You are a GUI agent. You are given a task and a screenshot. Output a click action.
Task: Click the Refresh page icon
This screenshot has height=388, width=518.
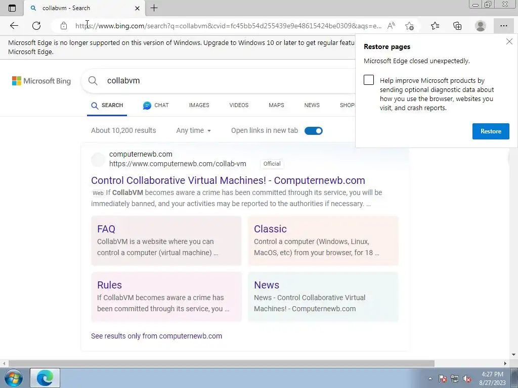[x=36, y=26]
